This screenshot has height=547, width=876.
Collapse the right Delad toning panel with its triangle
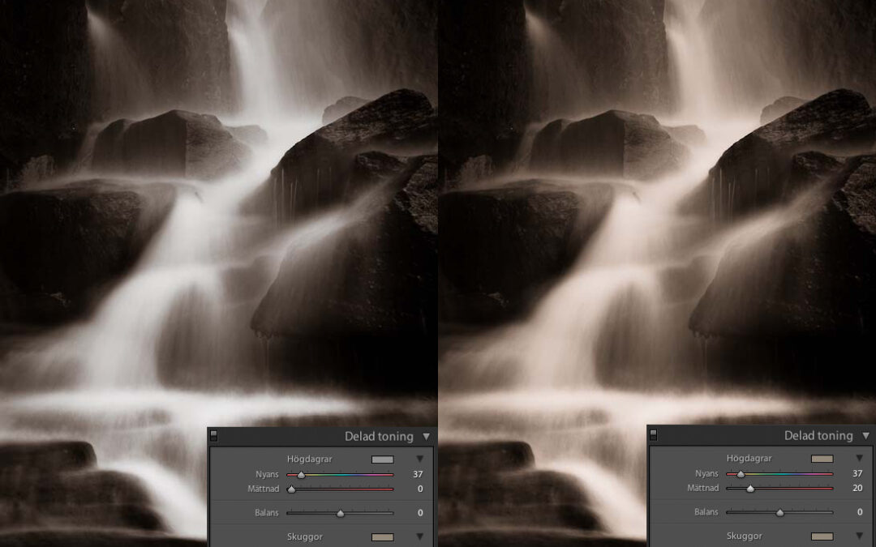click(x=866, y=435)
